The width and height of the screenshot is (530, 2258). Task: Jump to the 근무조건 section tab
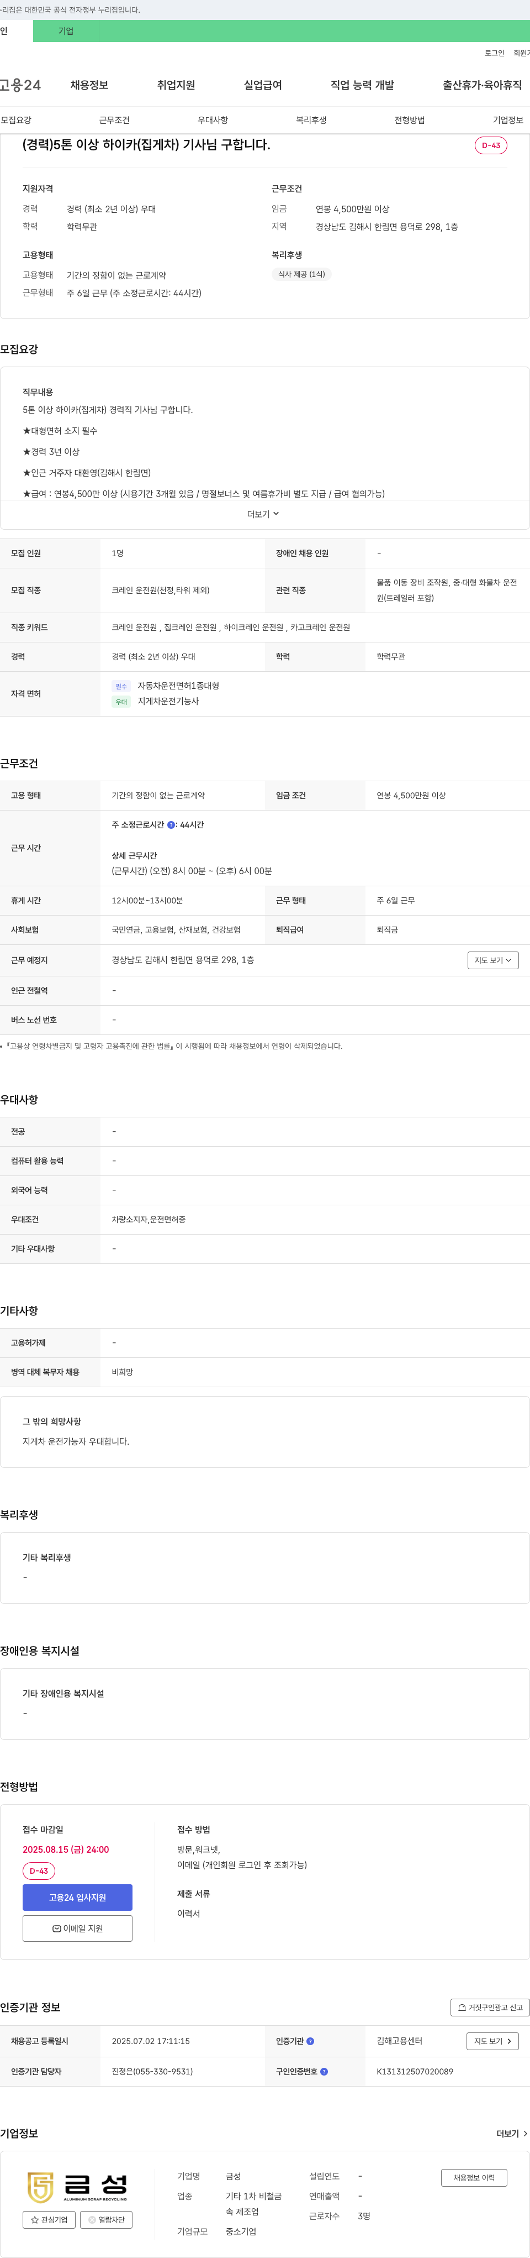point(114,120)
